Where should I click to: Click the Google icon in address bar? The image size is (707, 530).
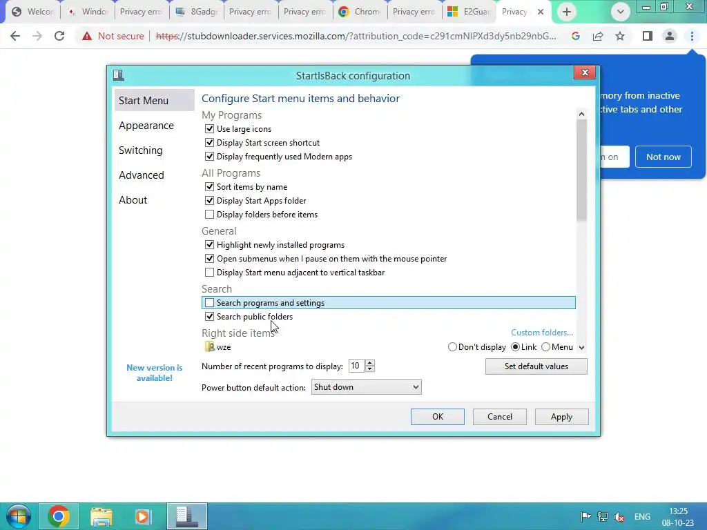point(575,36)
